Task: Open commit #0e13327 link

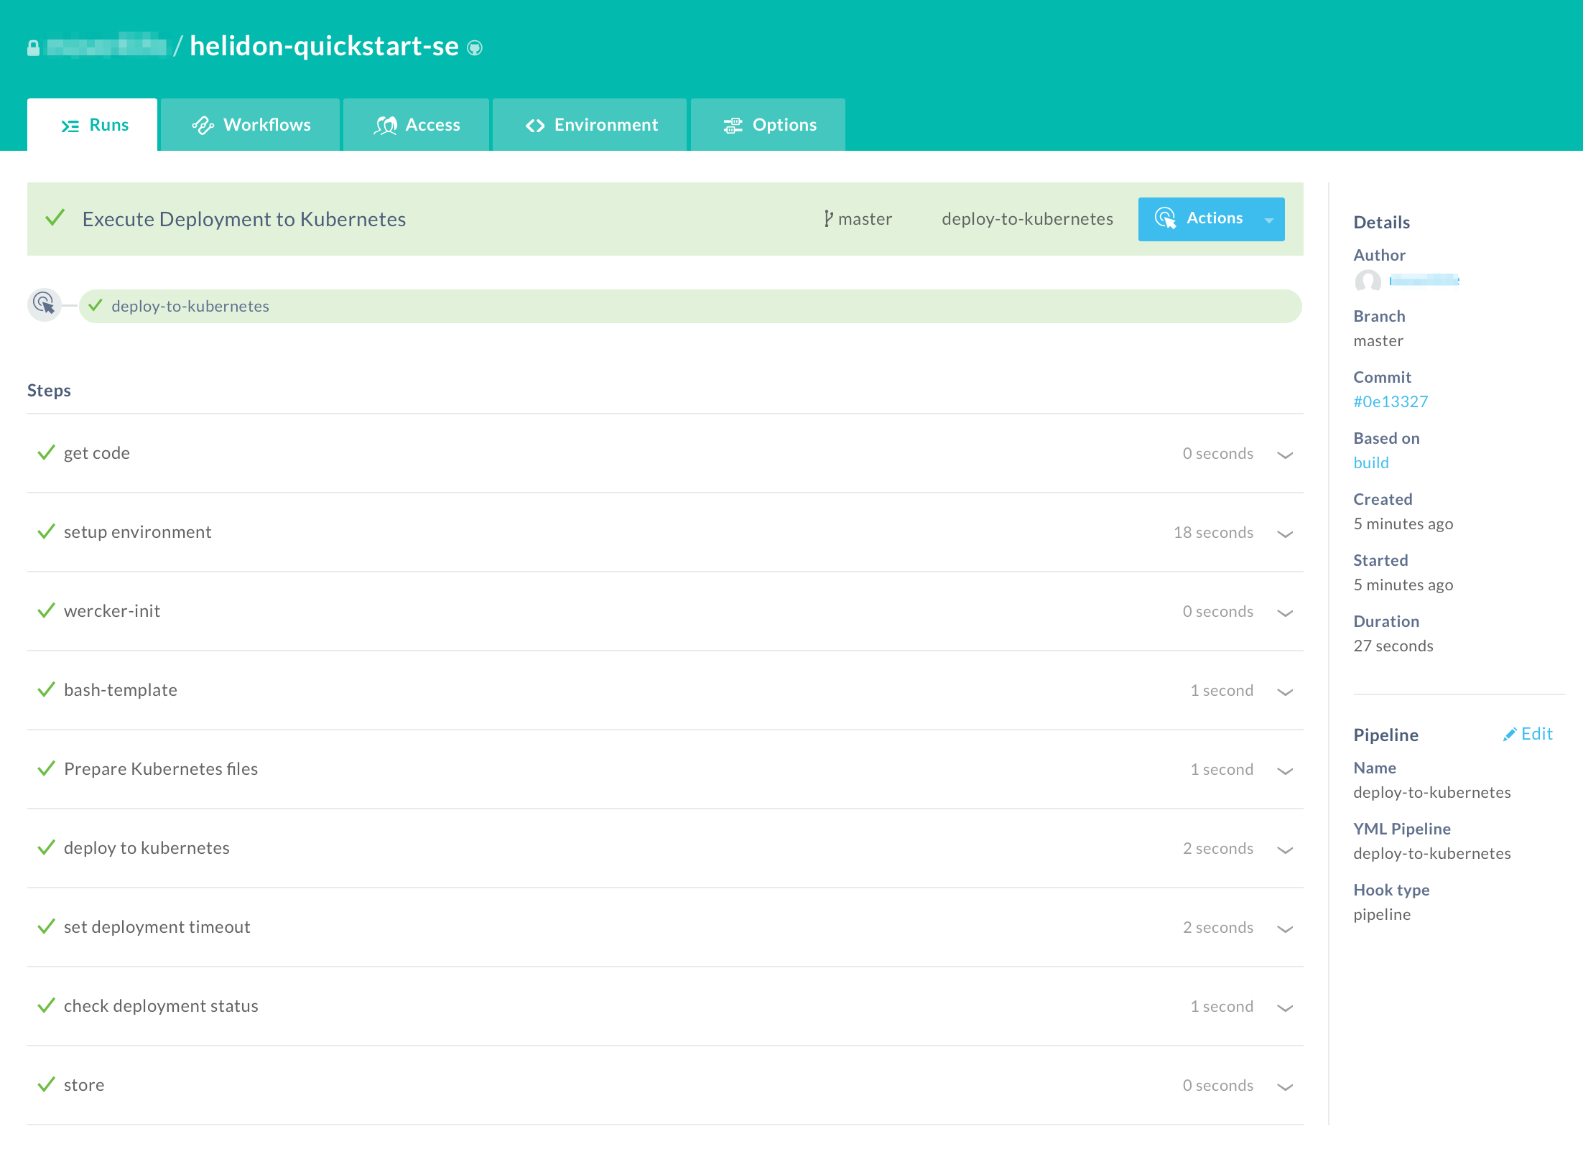Action: coord(1391,401)
